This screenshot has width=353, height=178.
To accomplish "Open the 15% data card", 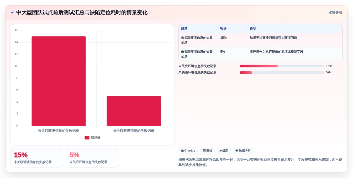I will (x=37, y=158).
